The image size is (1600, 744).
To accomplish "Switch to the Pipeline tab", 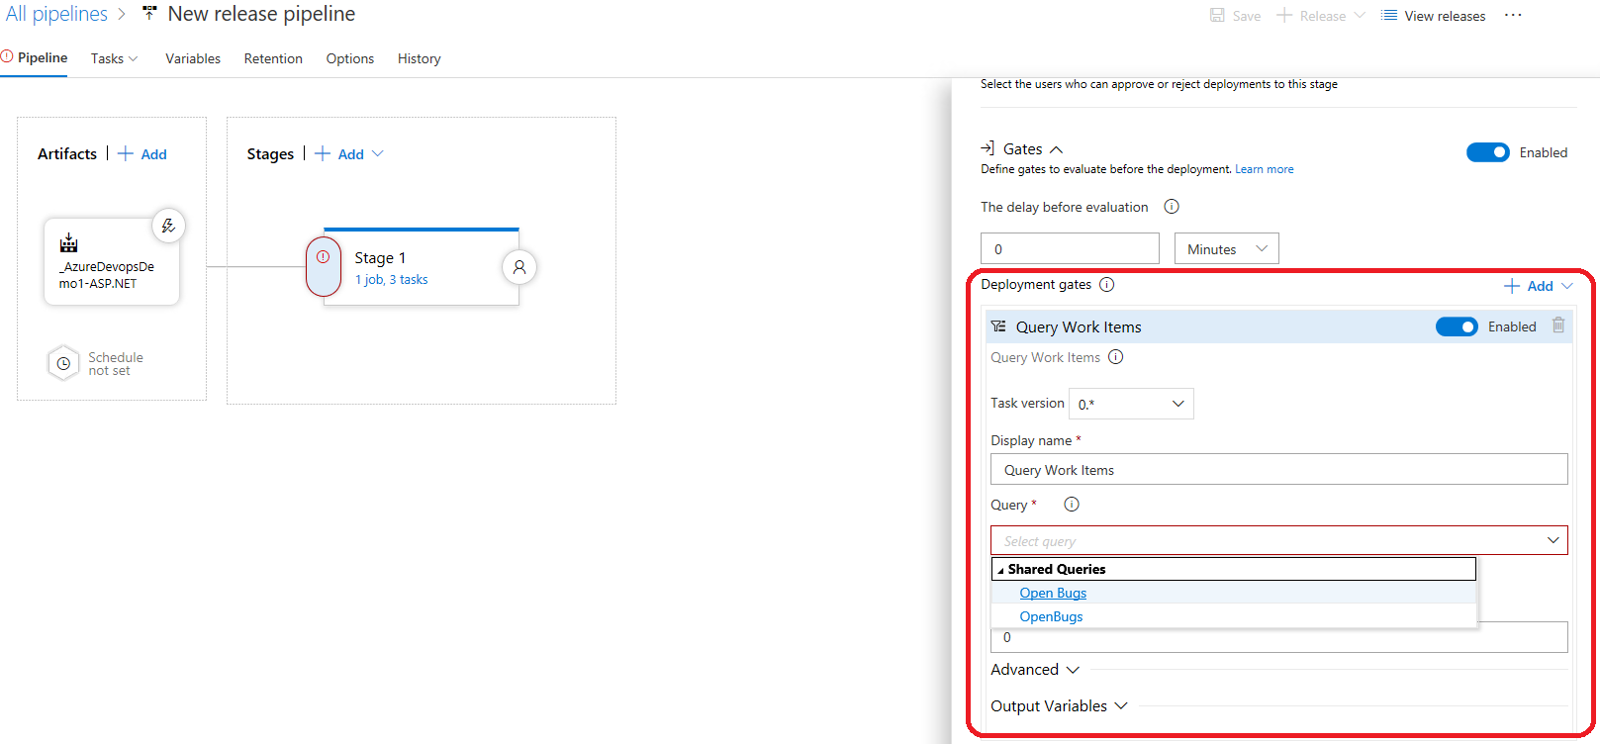I will tap(43, 57).
